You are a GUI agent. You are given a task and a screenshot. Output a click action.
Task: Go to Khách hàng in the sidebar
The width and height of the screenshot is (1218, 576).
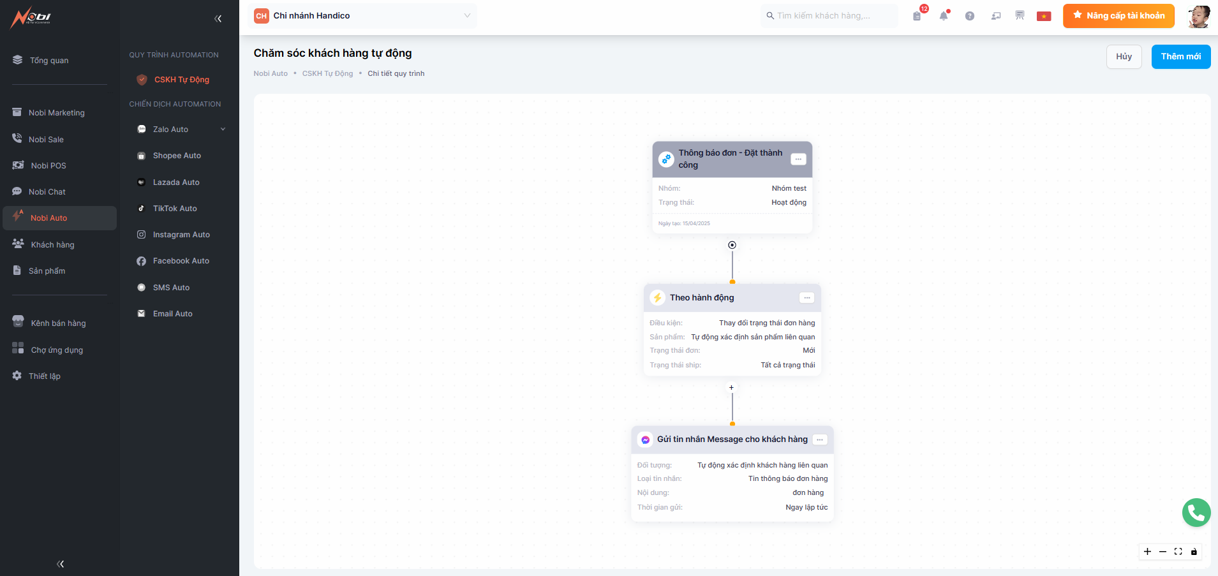point(52,245)
